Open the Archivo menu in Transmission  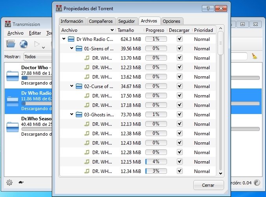15,33
